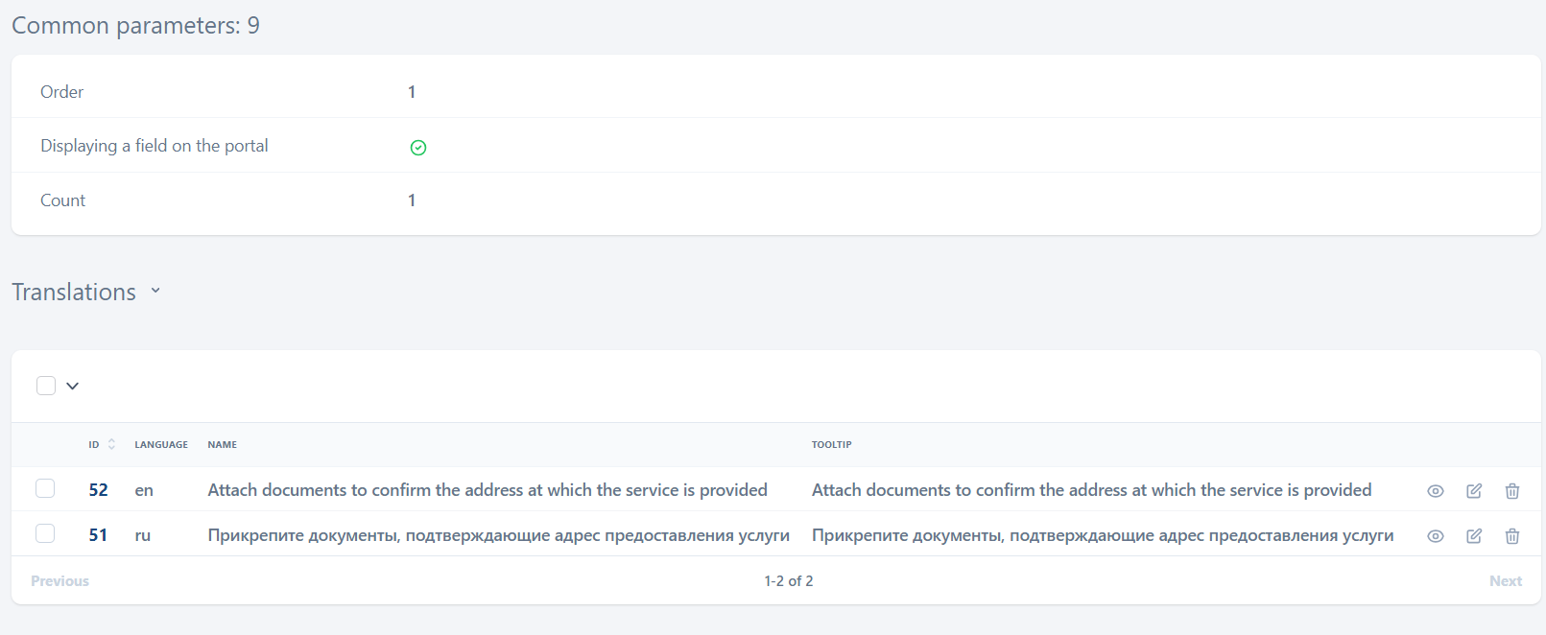View the Russian translation row 51

click(1435, 536)
